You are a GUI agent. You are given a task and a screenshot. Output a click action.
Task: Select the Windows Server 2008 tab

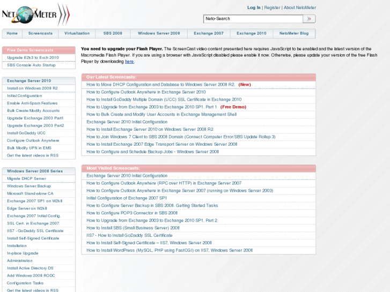point(159,33)
